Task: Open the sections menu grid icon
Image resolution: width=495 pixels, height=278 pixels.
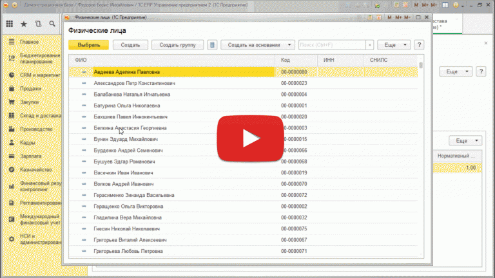Action: tap(10, 24)
